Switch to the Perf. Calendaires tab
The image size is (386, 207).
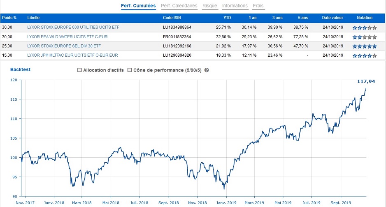179,6
